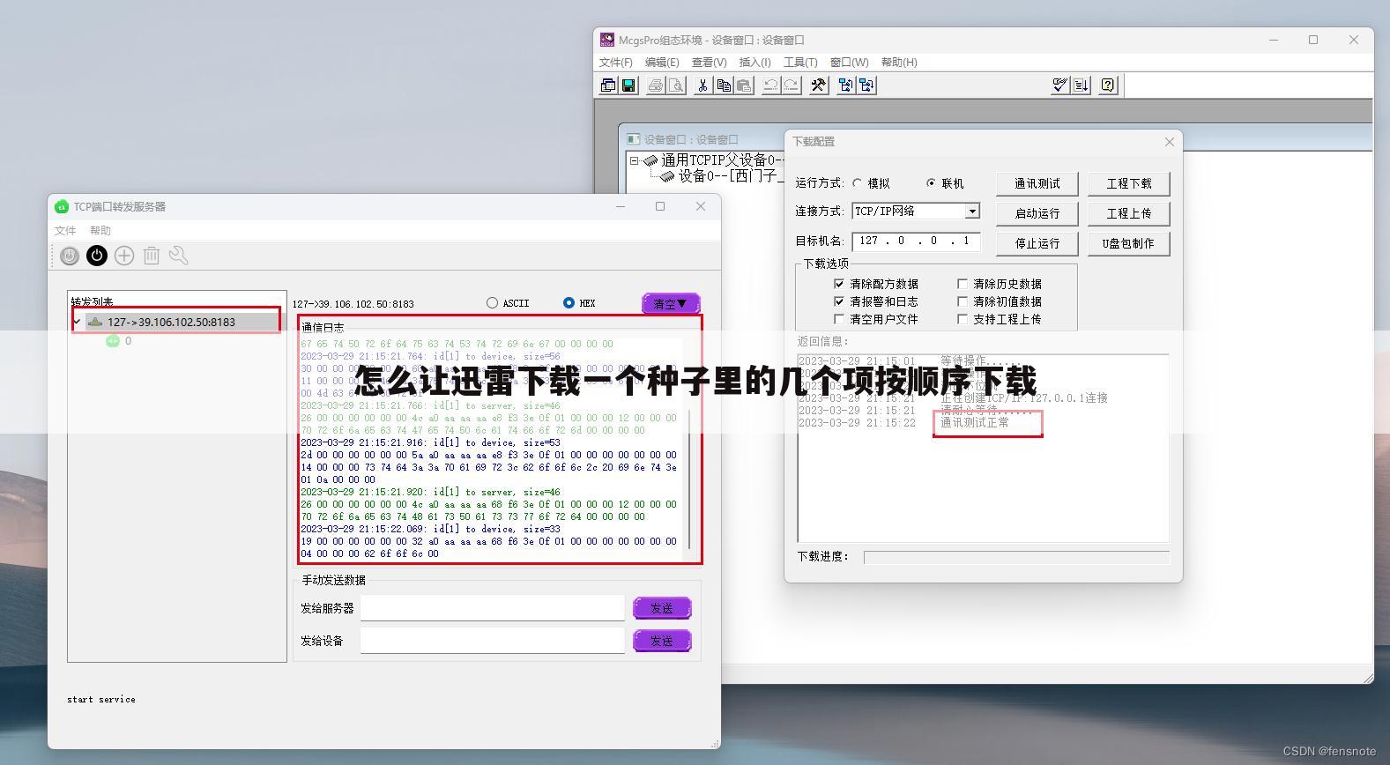Click the checkmark verify icon in McgsPro toolbar
Screen dimensions: 1390x765
(1060, 85)
